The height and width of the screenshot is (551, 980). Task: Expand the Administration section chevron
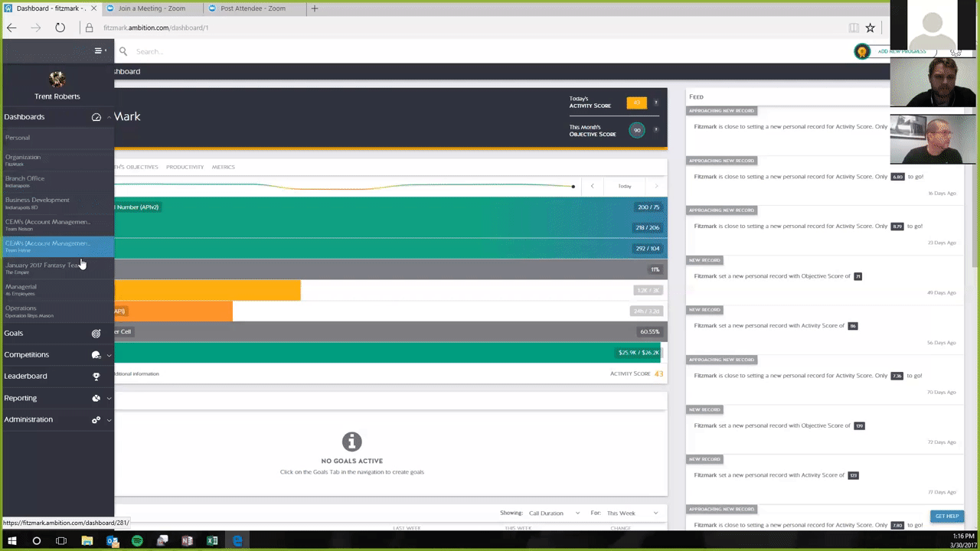click(x=109, y=420)
